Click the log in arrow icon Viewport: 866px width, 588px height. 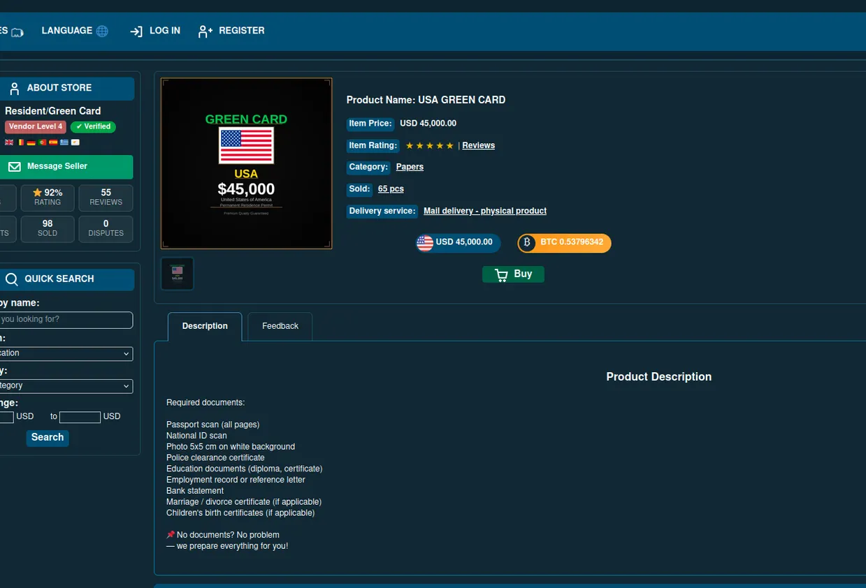coord(136,31)
